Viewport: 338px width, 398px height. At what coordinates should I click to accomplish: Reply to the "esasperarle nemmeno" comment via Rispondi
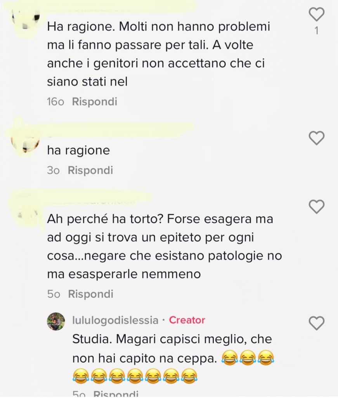point(90,294)
